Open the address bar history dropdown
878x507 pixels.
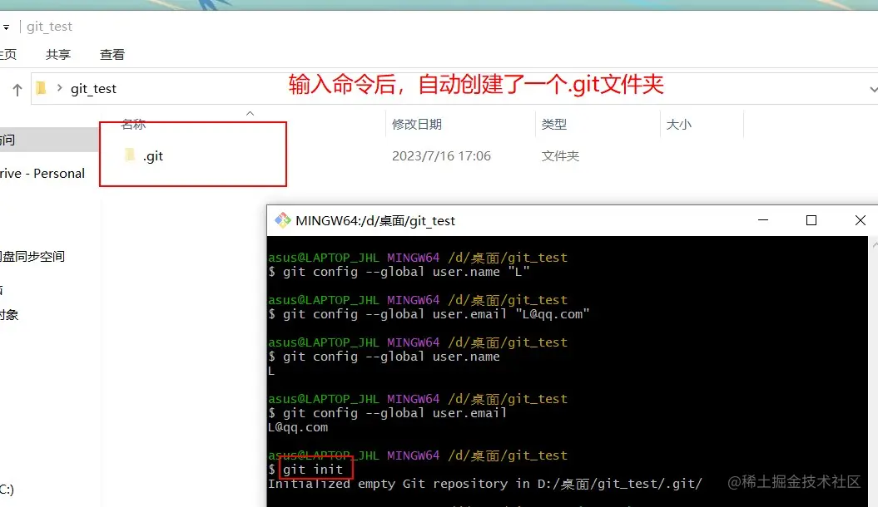point(872,89)
